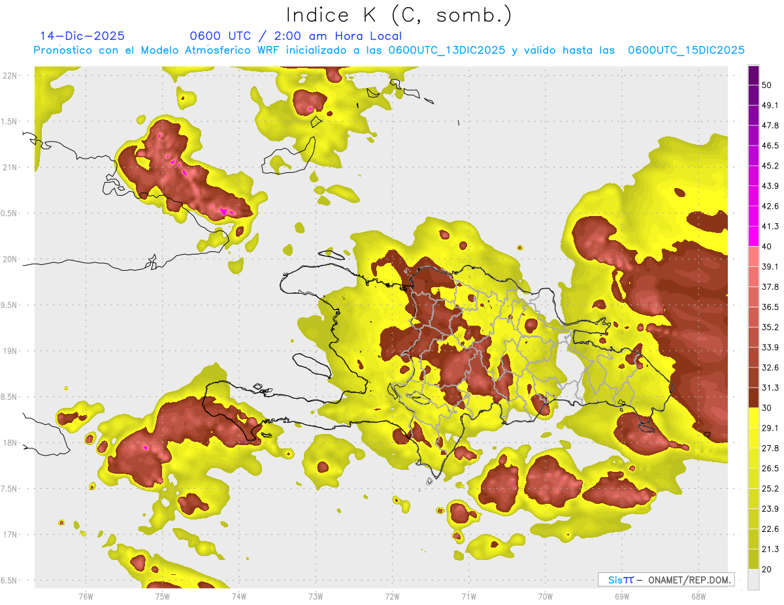This screenshot has width=784, height=605.
Task: Click the colorbar value '37.8'
Action: tap(770, 287)
